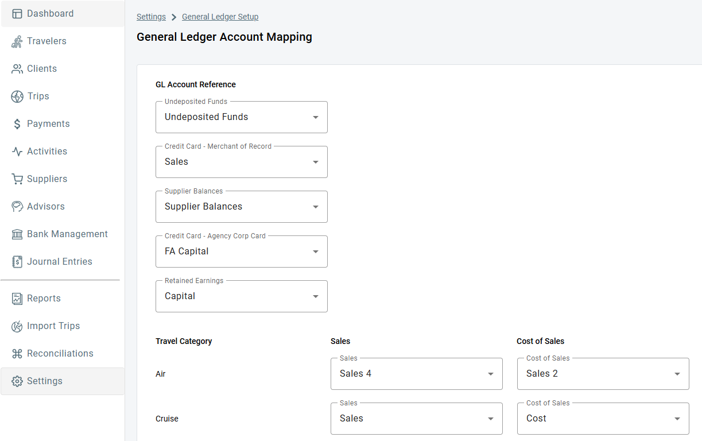
Task: Open Import Trips using its icon
Action: pos(17,326)
